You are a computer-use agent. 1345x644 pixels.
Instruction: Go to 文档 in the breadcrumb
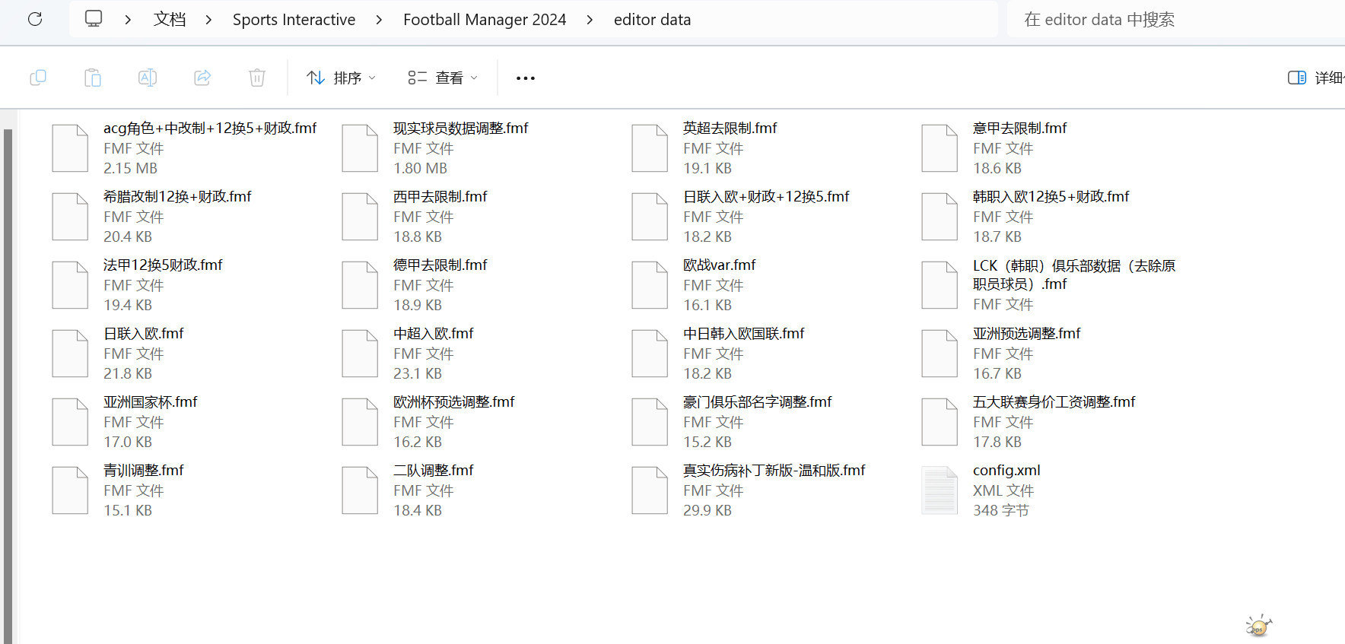pos(169,20)
